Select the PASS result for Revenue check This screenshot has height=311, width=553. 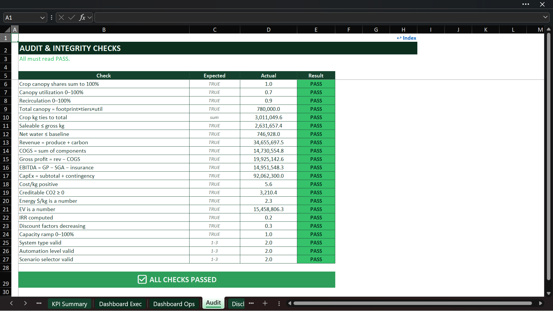316,143
